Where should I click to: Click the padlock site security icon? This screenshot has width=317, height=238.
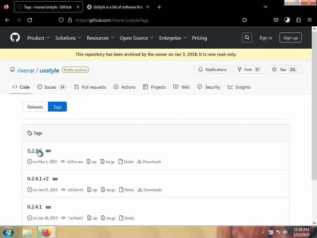(70, 20)
